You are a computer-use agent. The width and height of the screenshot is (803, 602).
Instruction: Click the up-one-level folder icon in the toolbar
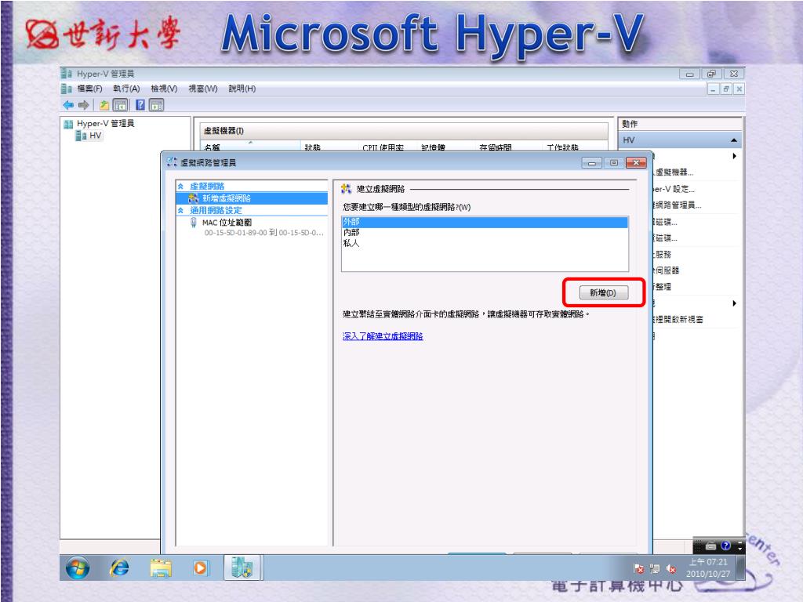[104, 105]
